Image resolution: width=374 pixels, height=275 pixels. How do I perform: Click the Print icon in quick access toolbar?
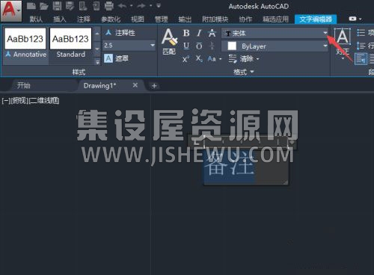click(108, 6)
